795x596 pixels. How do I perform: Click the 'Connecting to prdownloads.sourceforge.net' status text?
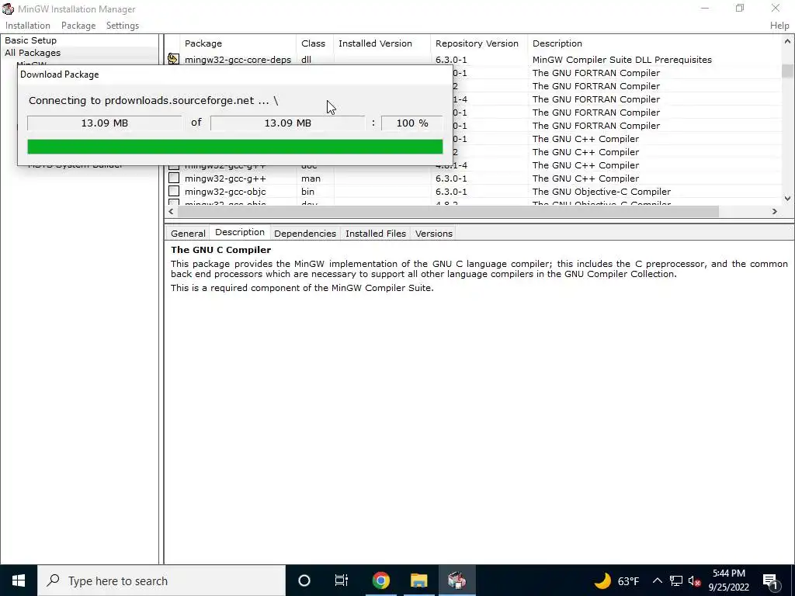click(153, 100)
